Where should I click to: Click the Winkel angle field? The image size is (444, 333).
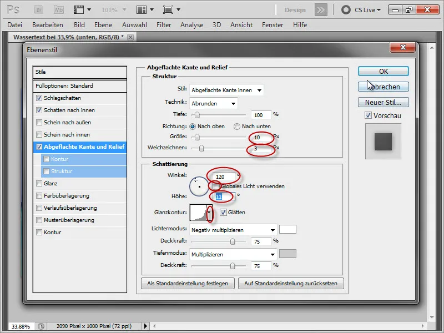(x=224, y=176)
